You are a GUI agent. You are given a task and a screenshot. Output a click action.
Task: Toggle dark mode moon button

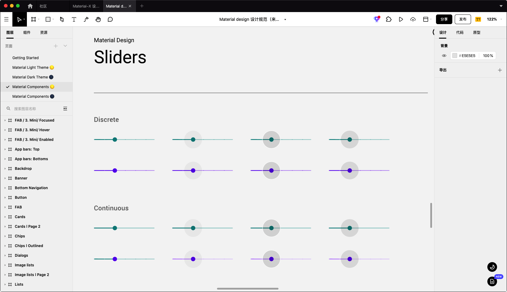pyautogui.click(x=492, y=267)
